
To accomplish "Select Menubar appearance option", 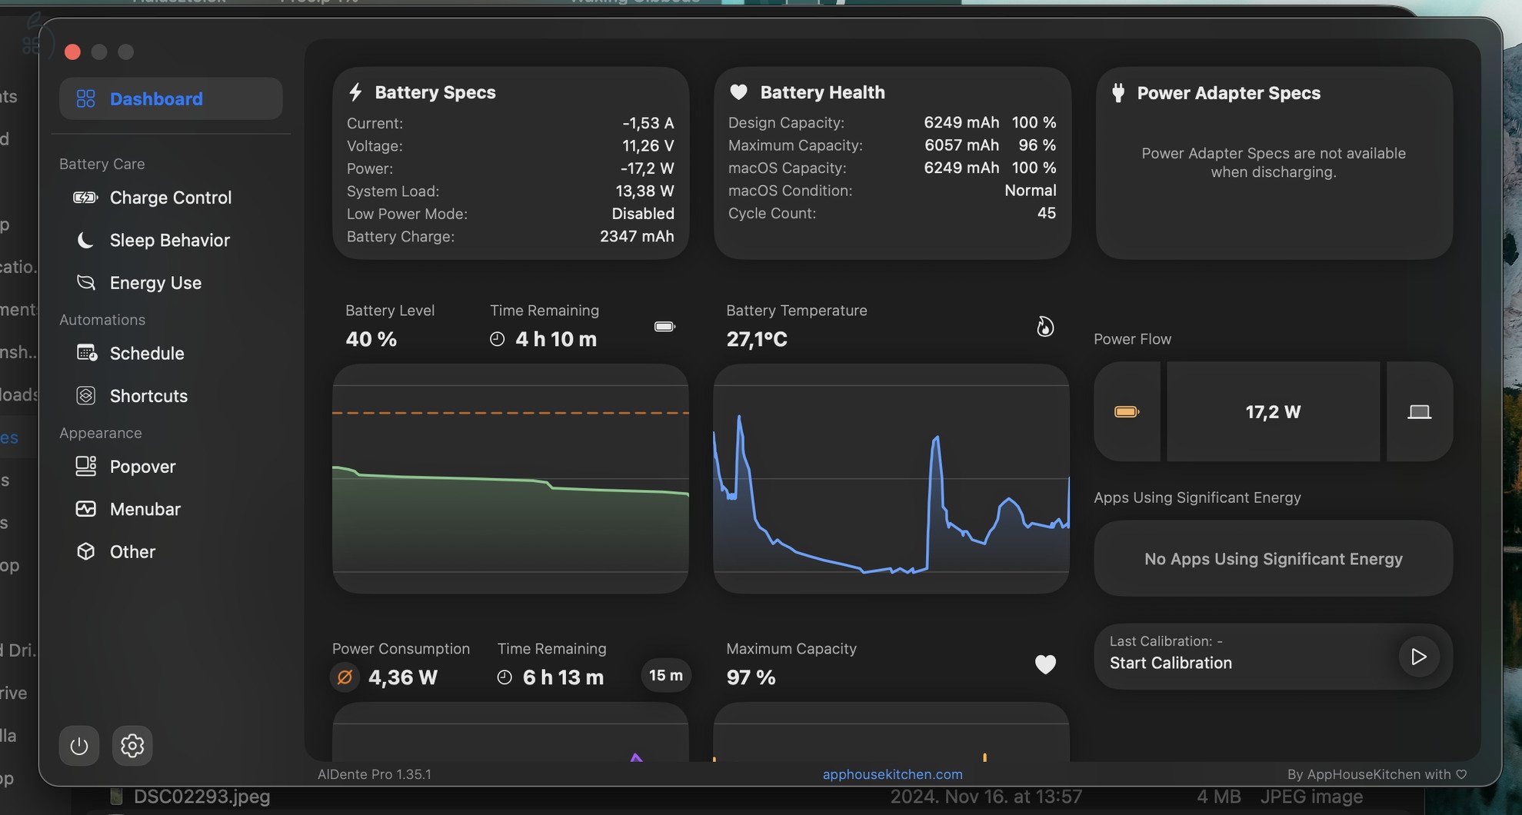I will coord(145,509).
